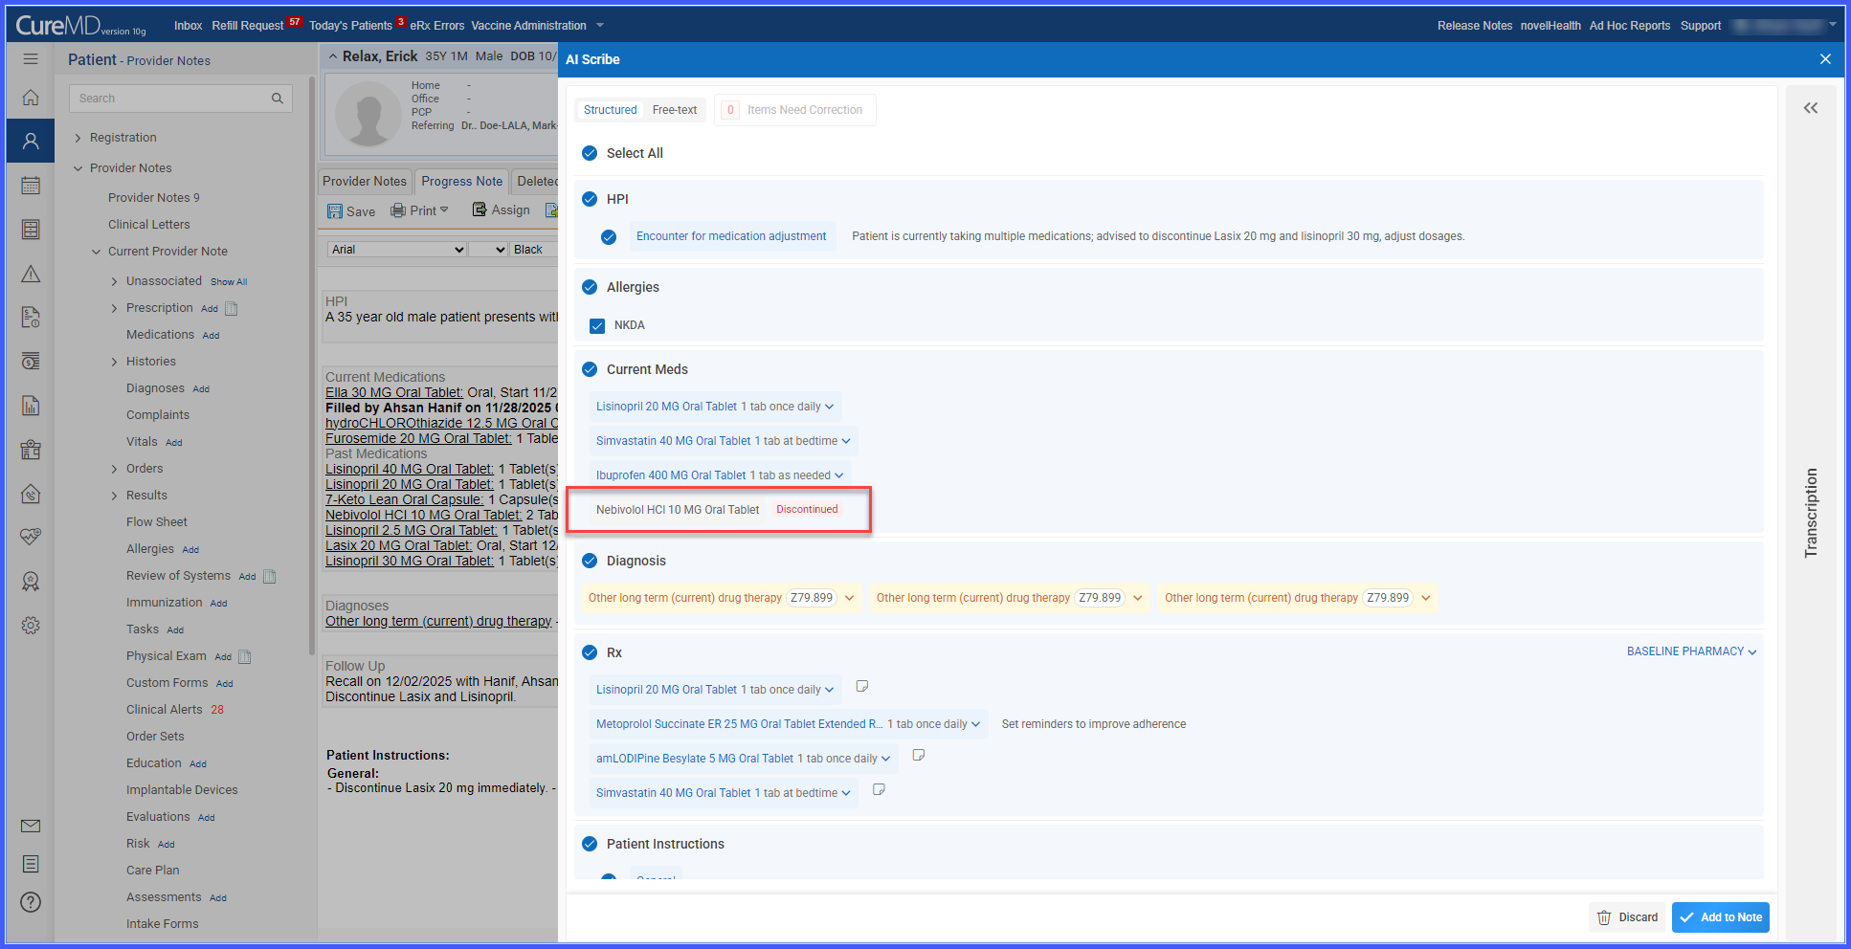Click Print in the note toolbar
1851x949 pixels.
pos(419,210)
